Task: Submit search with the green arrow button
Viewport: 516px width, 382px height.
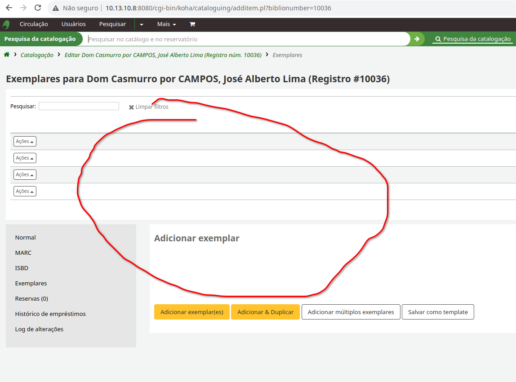Action: 417,39
